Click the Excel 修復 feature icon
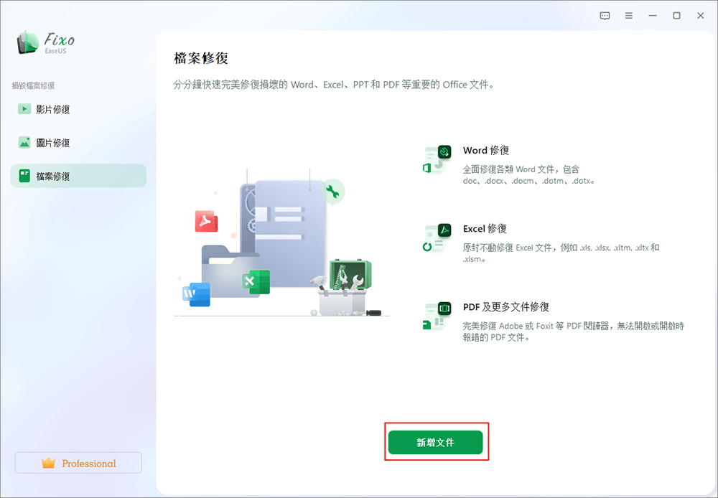718x498 pixels. [x=437, y=238]
